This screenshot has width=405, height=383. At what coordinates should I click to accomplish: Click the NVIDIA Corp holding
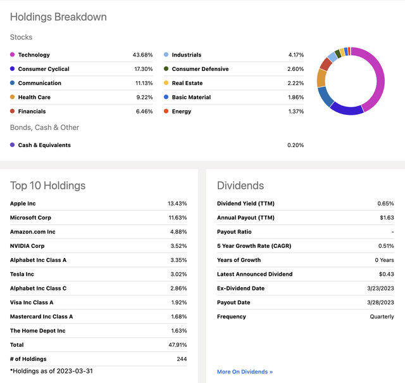27,246
